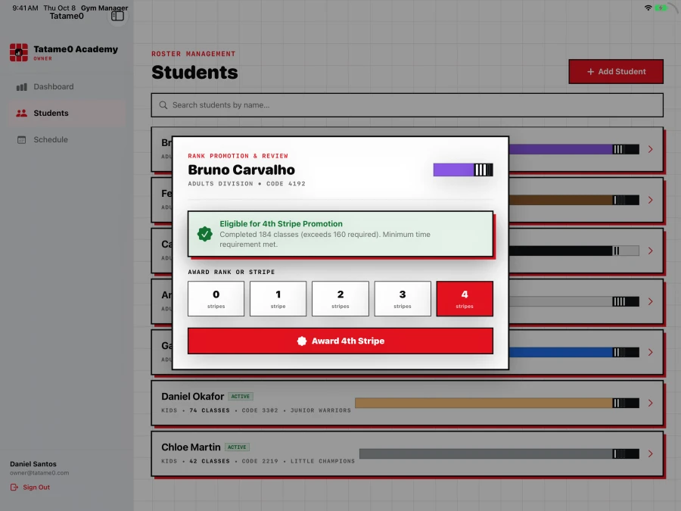Click the badge icon in Award button
This screenshot has width=681, height=511.
click(x=302, y=341)
